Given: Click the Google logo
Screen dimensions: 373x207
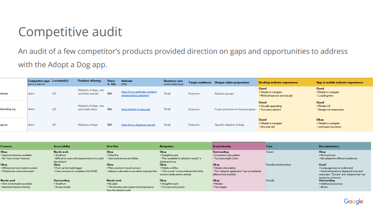Looking at the screenshot, I should click(x=353, y=201).
